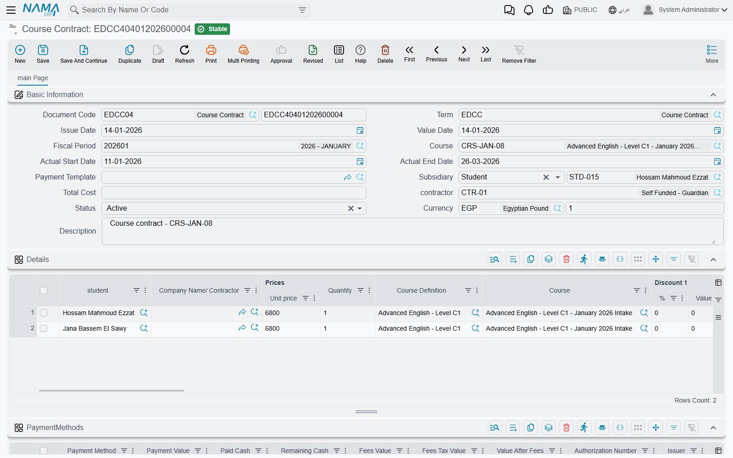733x458 pixels.
Task: Print the contract
Action: click(211, 54)
